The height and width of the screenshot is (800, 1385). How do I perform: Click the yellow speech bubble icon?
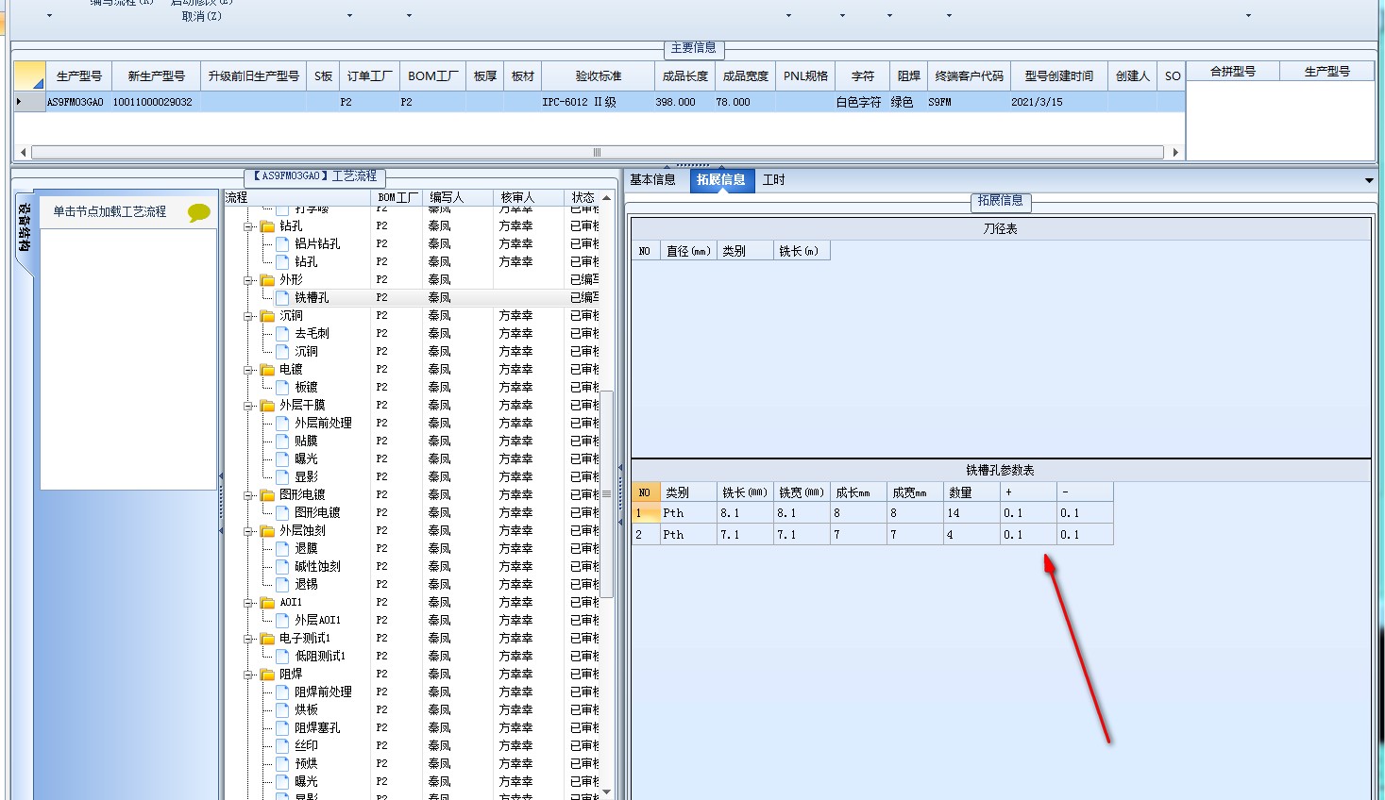(198, 212)
